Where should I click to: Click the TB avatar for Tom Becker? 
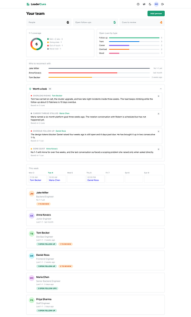click(32, 234)
